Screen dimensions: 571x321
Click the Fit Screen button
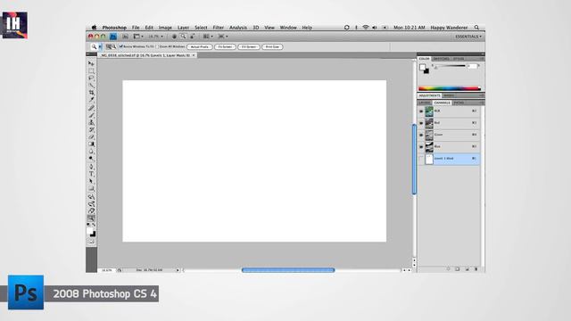click(x=225, y=47)
